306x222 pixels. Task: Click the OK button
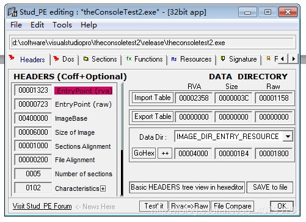point(282,206)
